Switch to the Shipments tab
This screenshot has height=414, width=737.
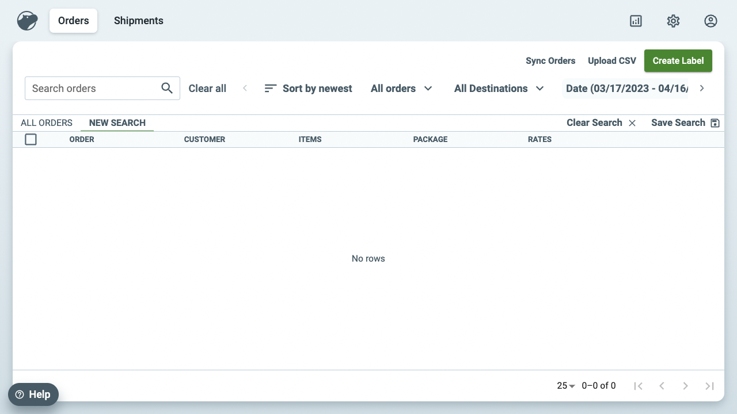click(139, 21)
